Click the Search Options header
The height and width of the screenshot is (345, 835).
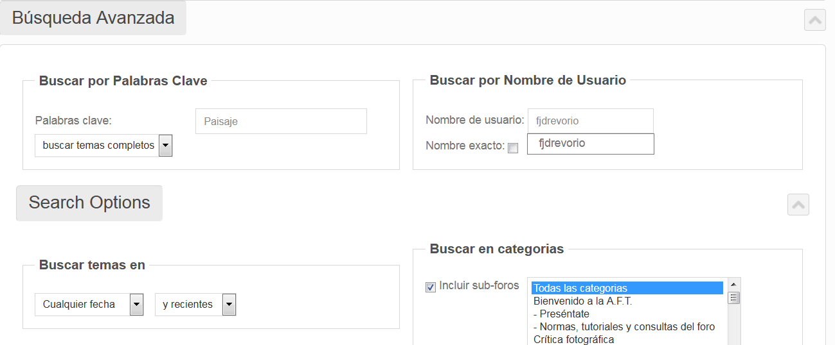point(89,203)
